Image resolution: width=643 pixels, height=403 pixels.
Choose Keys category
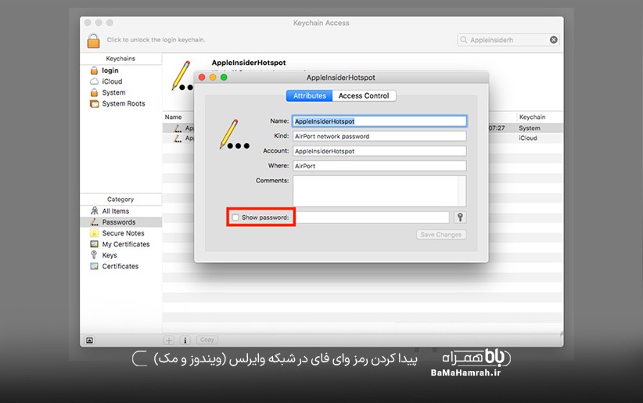click(x=110, y=255)
